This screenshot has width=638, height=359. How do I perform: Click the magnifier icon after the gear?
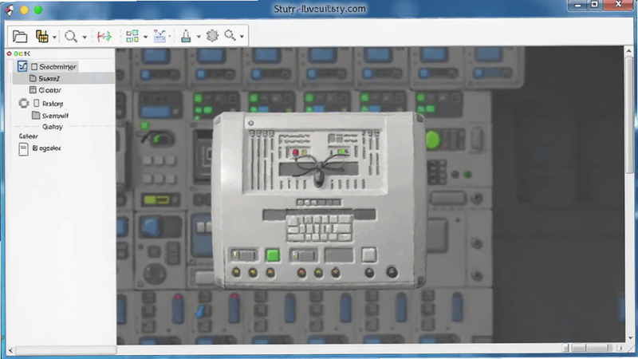pos(230,35)
